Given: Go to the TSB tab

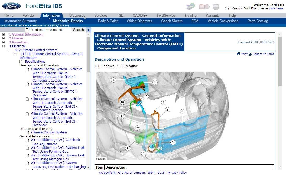Looking at the screenshot, I should coord(120,16).
